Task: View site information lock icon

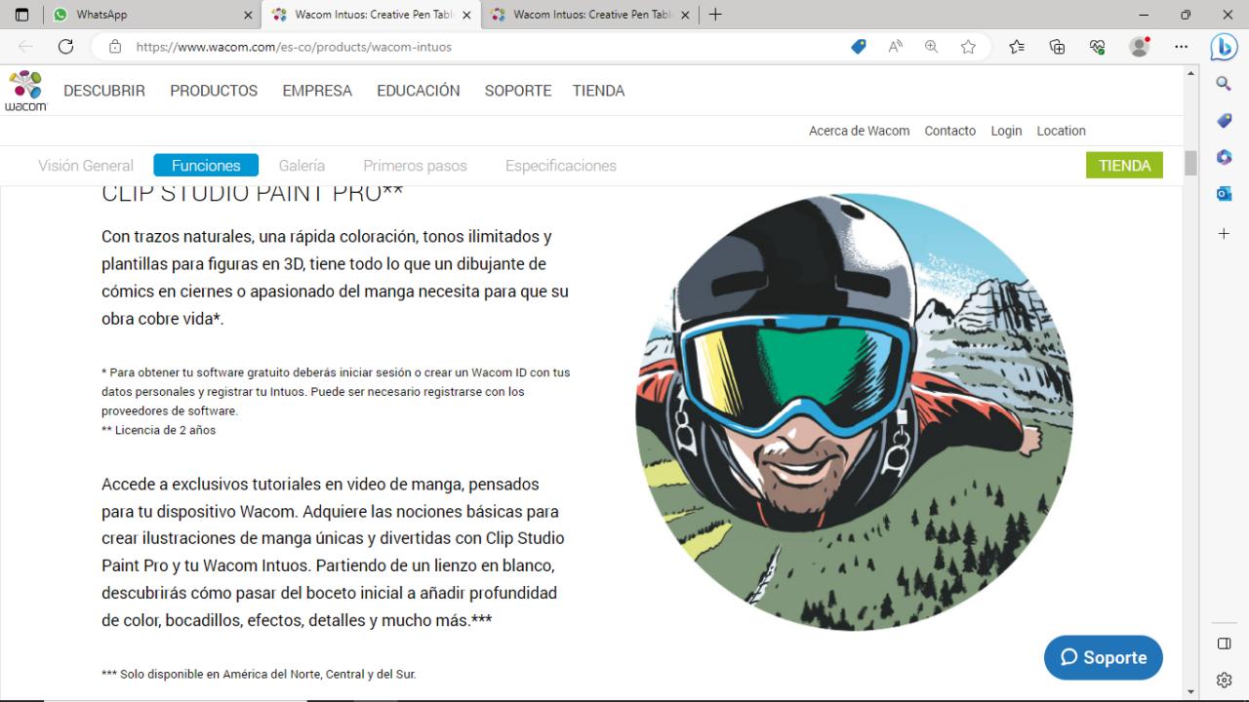Action: (x=115, y=46)
